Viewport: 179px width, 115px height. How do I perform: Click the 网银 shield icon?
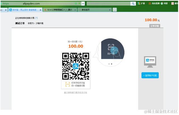pos(162,3)
